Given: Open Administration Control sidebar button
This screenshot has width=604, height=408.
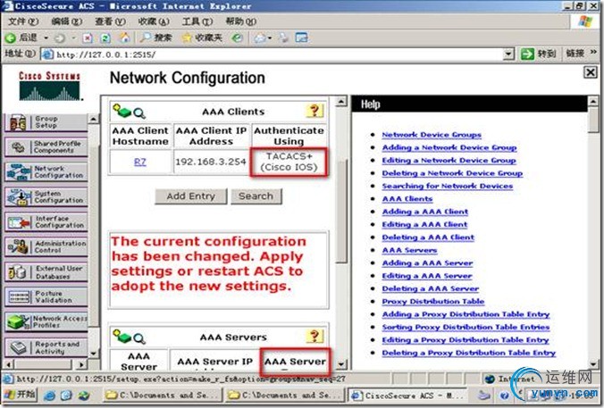Looking at the screenshot, I should (46, 247).
